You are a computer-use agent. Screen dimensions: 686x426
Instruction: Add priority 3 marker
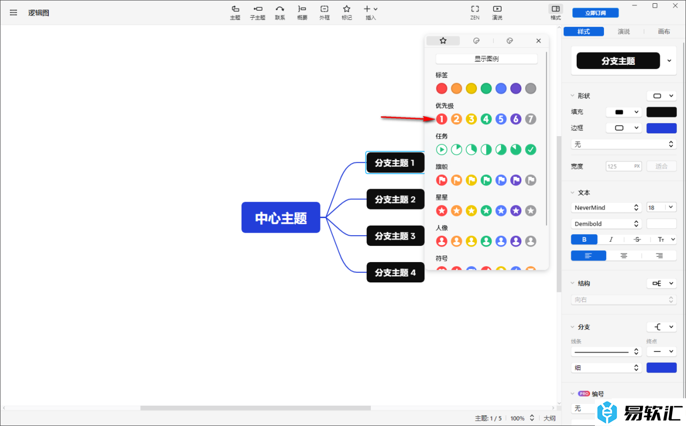click(x=471, y=119)
